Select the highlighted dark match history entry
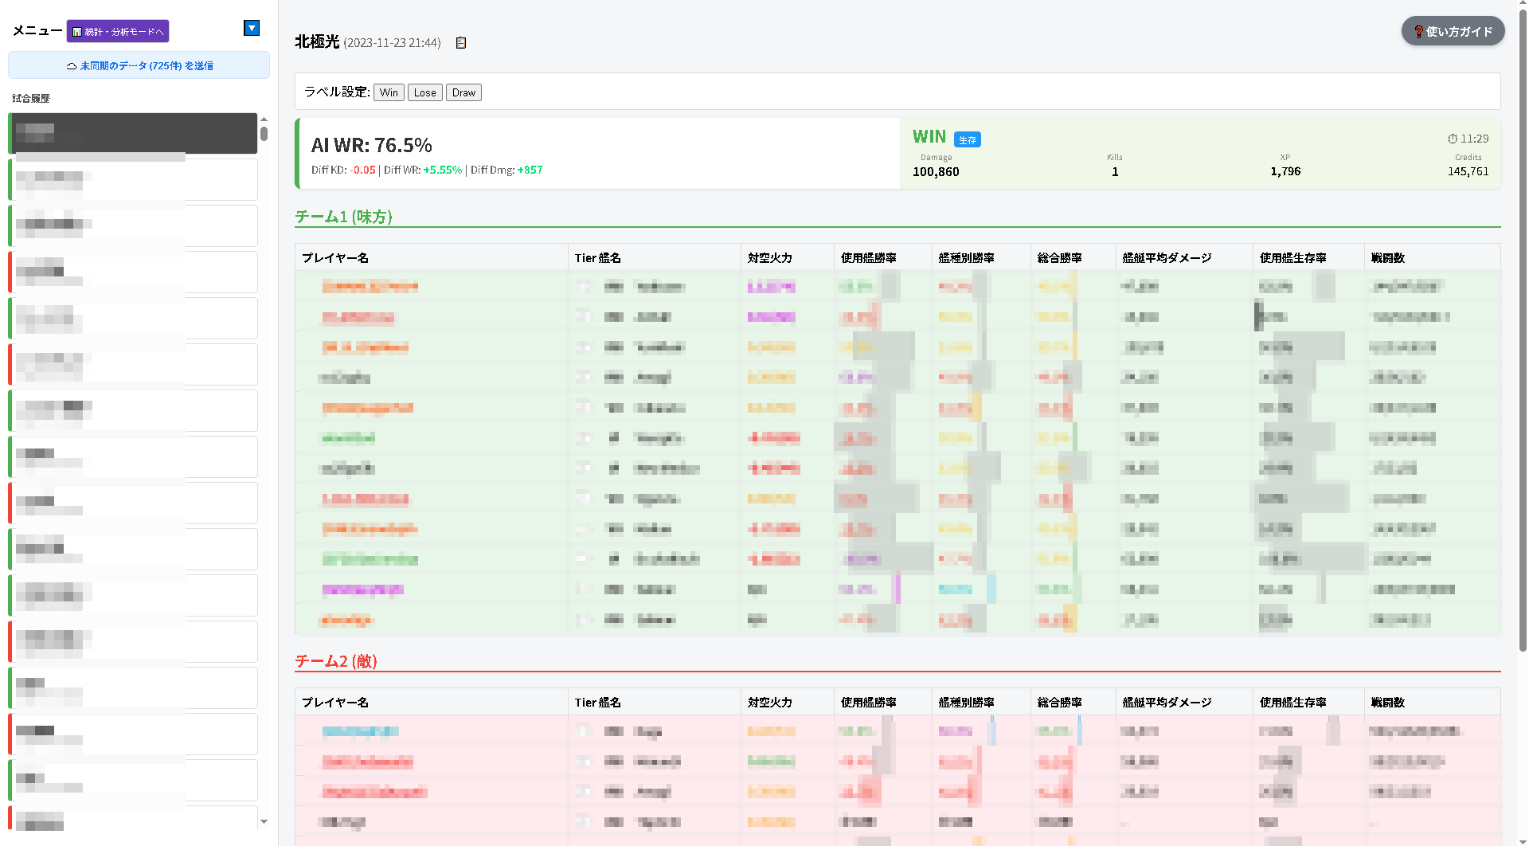Image resolution: width=1529 pixels, height=846 pixels. 132,133
